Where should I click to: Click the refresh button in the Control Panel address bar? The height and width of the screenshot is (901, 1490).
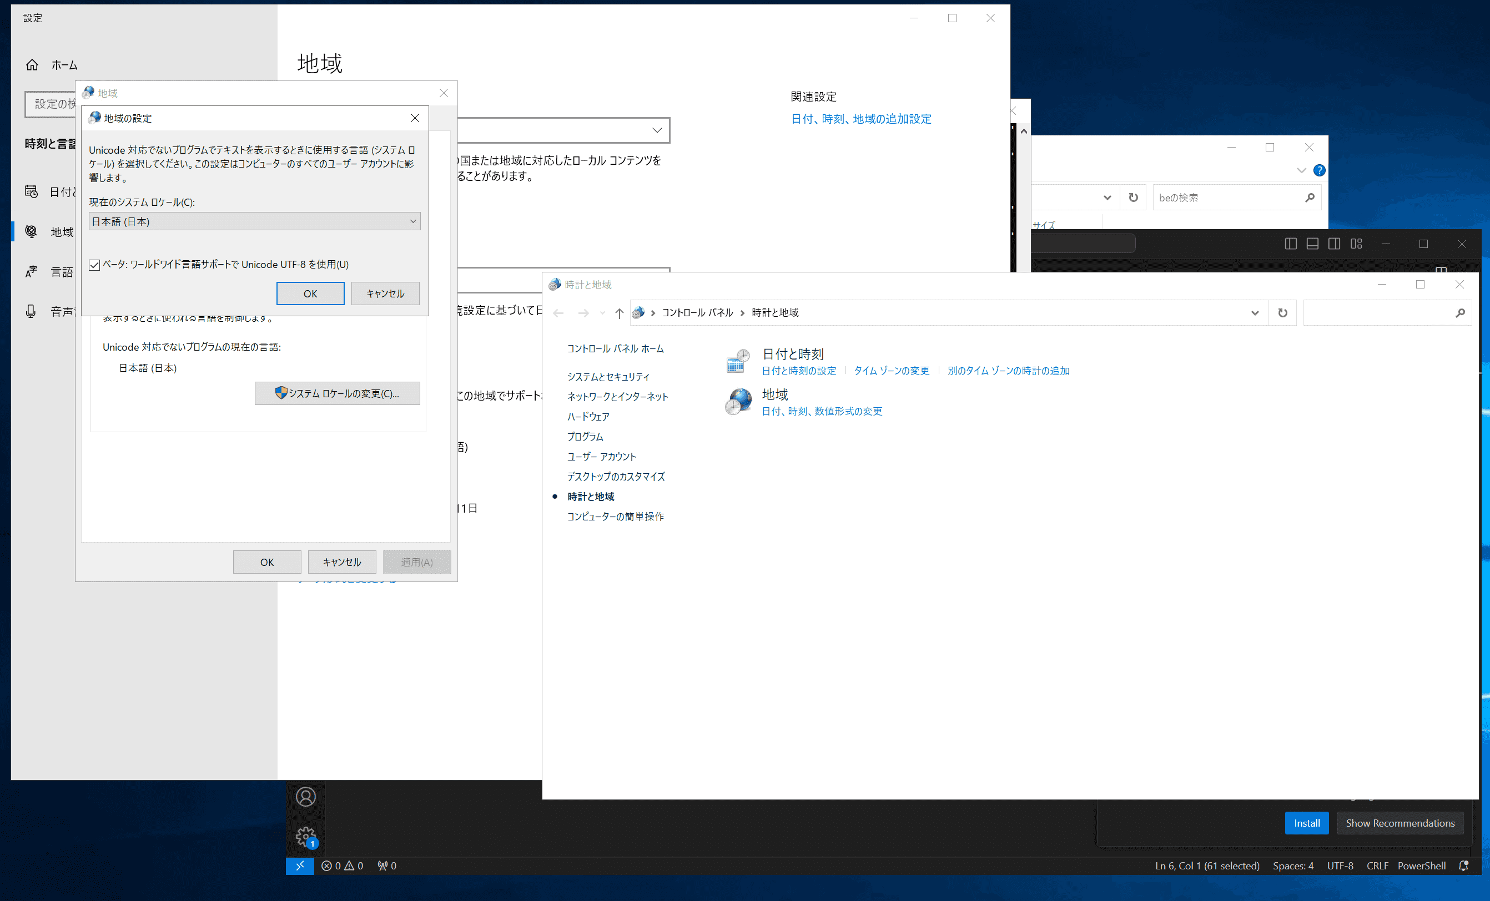(1282, 312)
